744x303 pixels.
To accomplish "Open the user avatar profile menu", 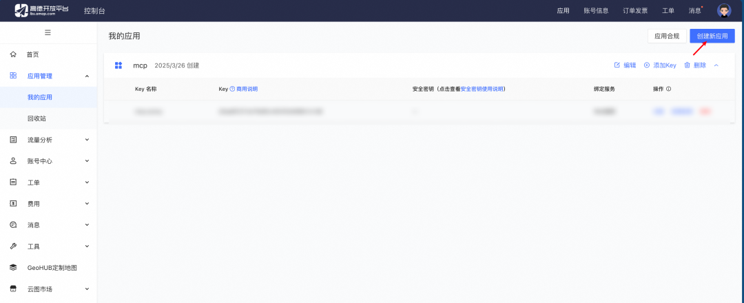I will tap(723, 10).
